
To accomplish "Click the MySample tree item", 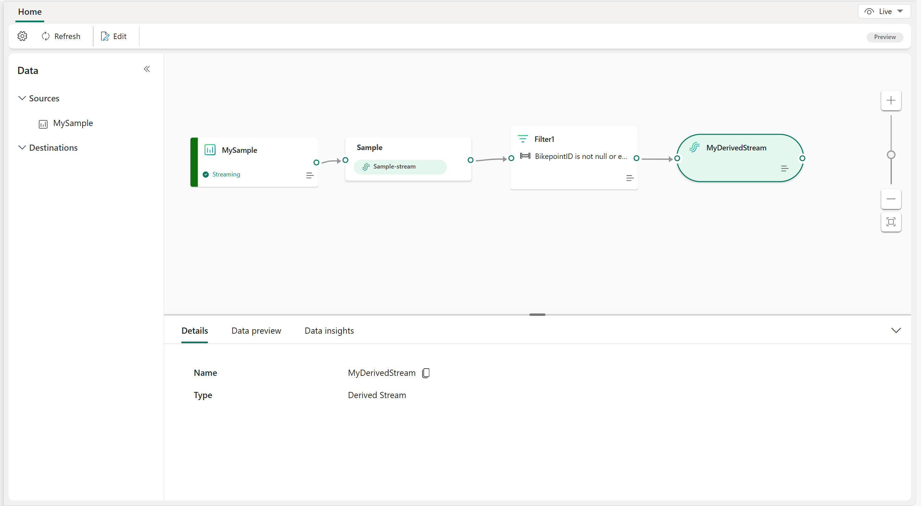I will [74, 123].
